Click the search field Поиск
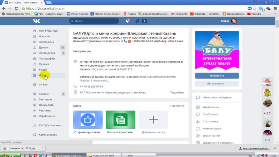Screen dimensions: 279x157 coord(94,21)
